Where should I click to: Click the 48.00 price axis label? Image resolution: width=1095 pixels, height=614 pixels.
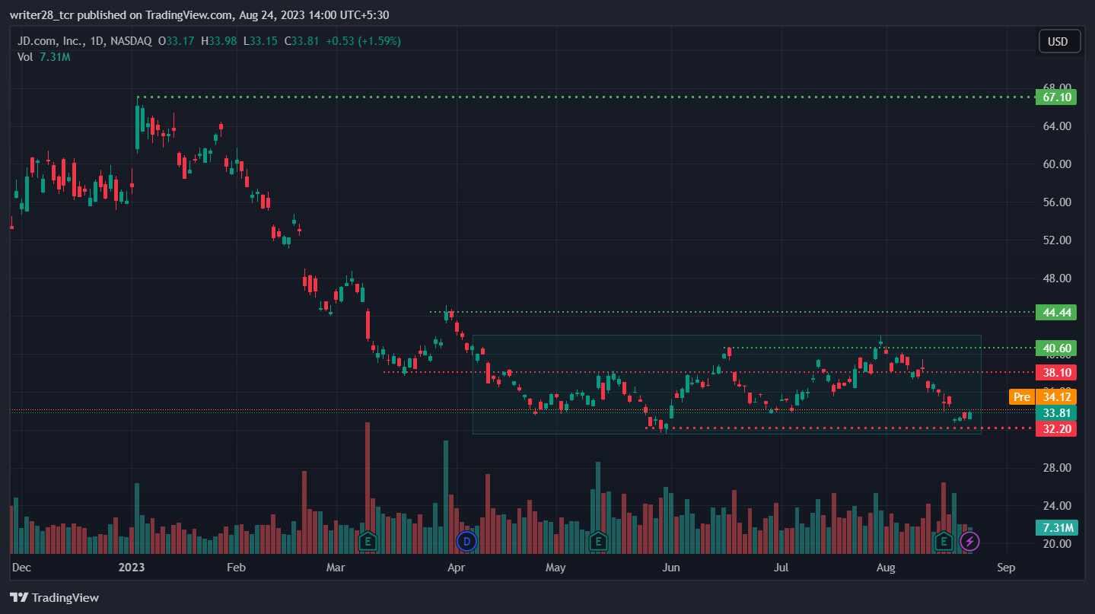1058,278
